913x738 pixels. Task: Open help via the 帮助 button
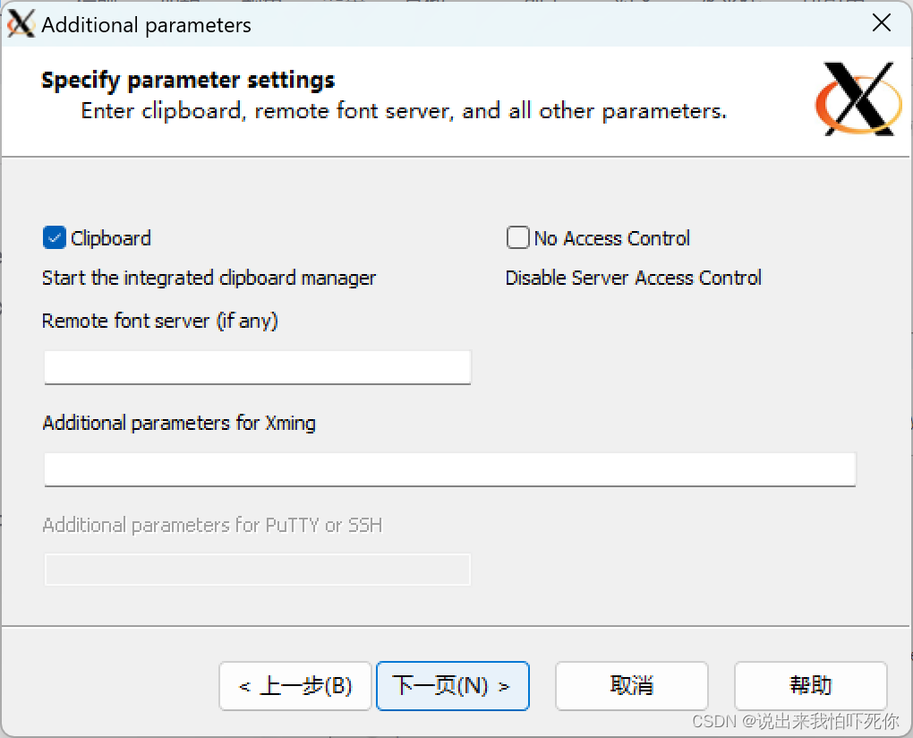(810, 686)
